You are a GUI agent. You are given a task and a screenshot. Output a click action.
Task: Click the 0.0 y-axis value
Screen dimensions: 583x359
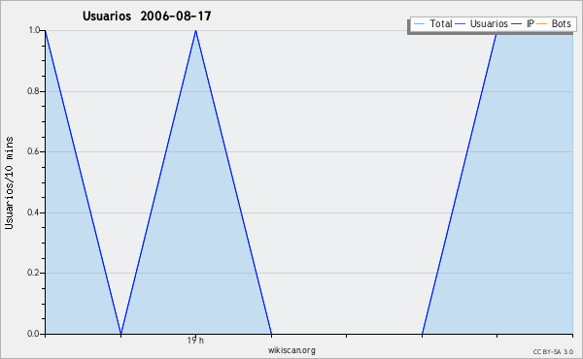(33, 334)
